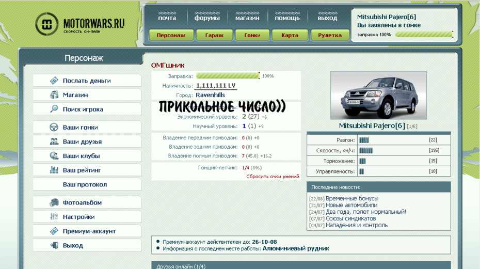Open Послать деньги in the sidebar
The image size is (480, 269).
coord(87,81)
